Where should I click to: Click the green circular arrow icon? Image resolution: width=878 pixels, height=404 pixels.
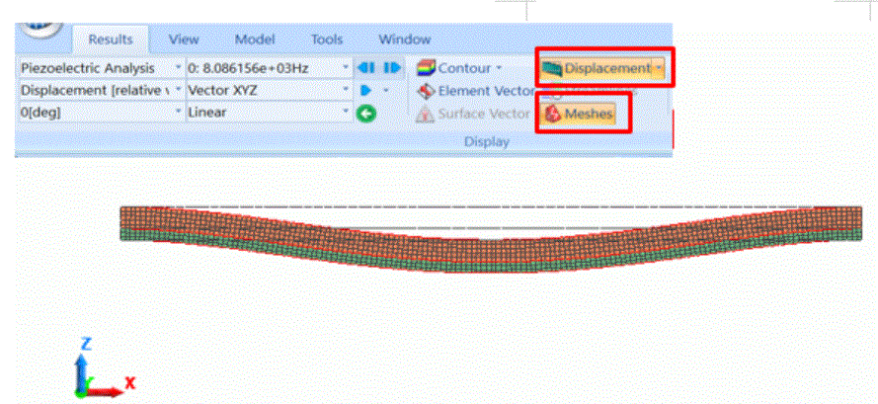(367, 113)
